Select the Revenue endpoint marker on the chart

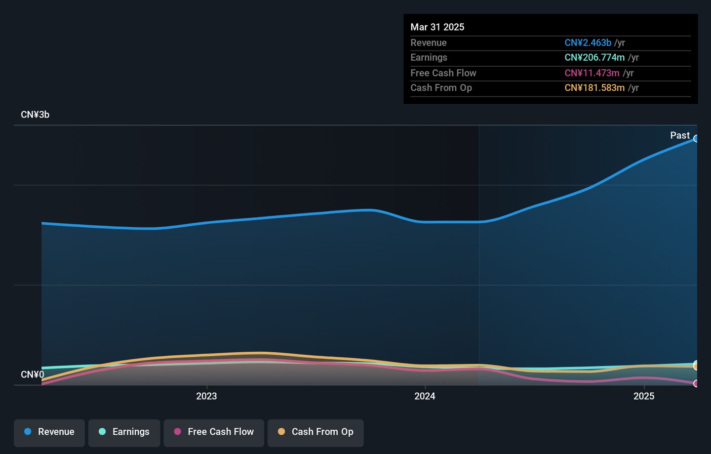pos(696,139)
